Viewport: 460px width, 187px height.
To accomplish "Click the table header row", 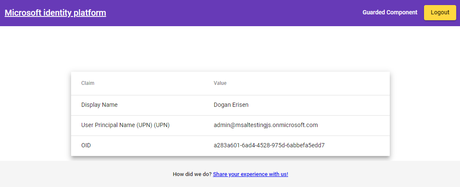I will pyautogui.click(x=230, y=84).
